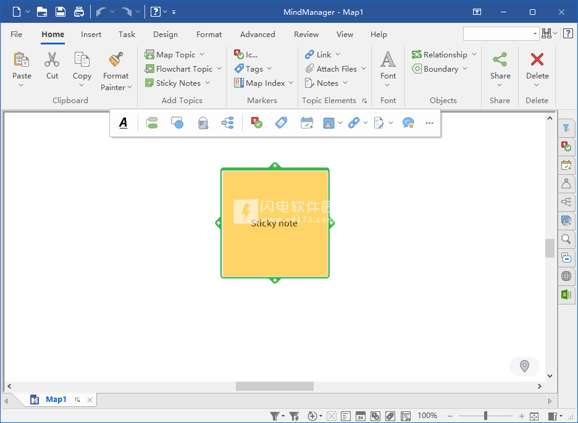Image resolution: width=578 pixels, height=423 pixels.
Task: Click the horizontal scrollbar thumb
Action: [x=275, y=386]
